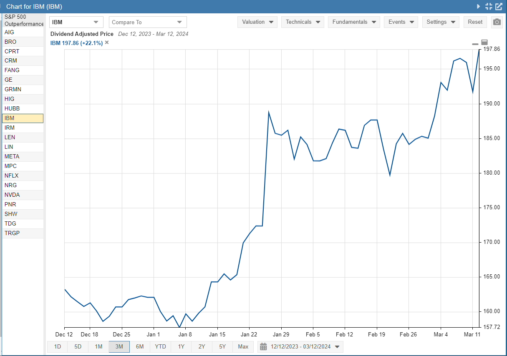This screenshot has width=507, height=356.
Task: Click the maximize panel icon above price axis
Action: click(x=484, y=42)
